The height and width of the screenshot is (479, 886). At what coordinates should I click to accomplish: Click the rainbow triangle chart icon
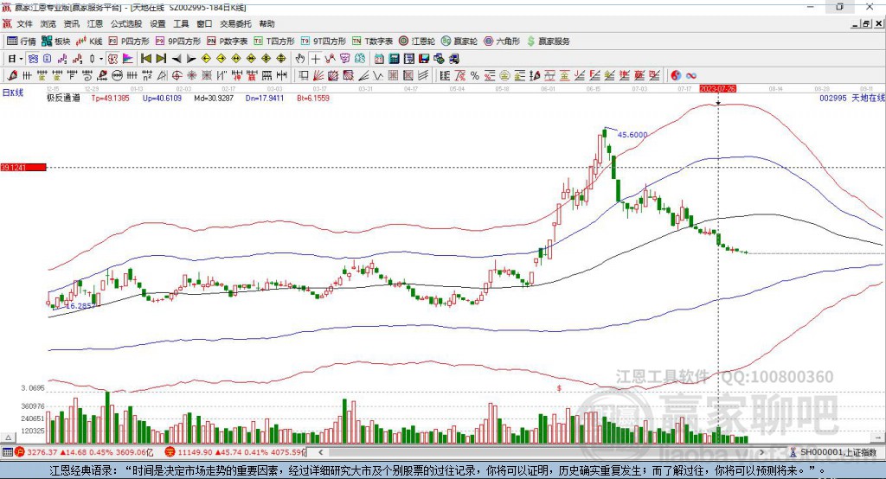pos(128,59)
